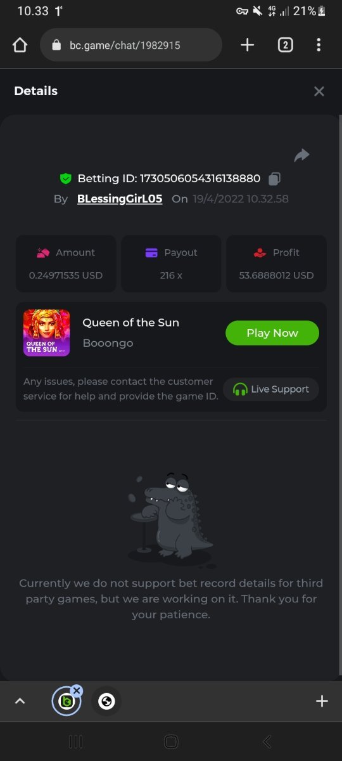The image size is (342, 761).
Task: Expand the bottom tab strip chevron
Action: pyautogui.click(x=20, y=701)
